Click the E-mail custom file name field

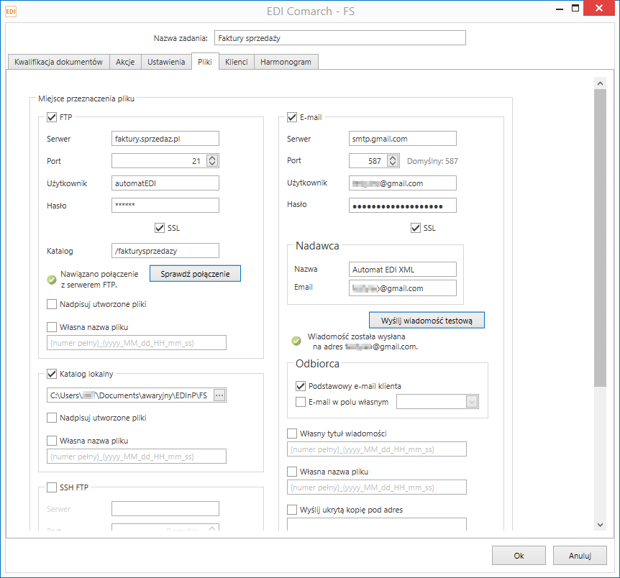[x=377, y=487]
